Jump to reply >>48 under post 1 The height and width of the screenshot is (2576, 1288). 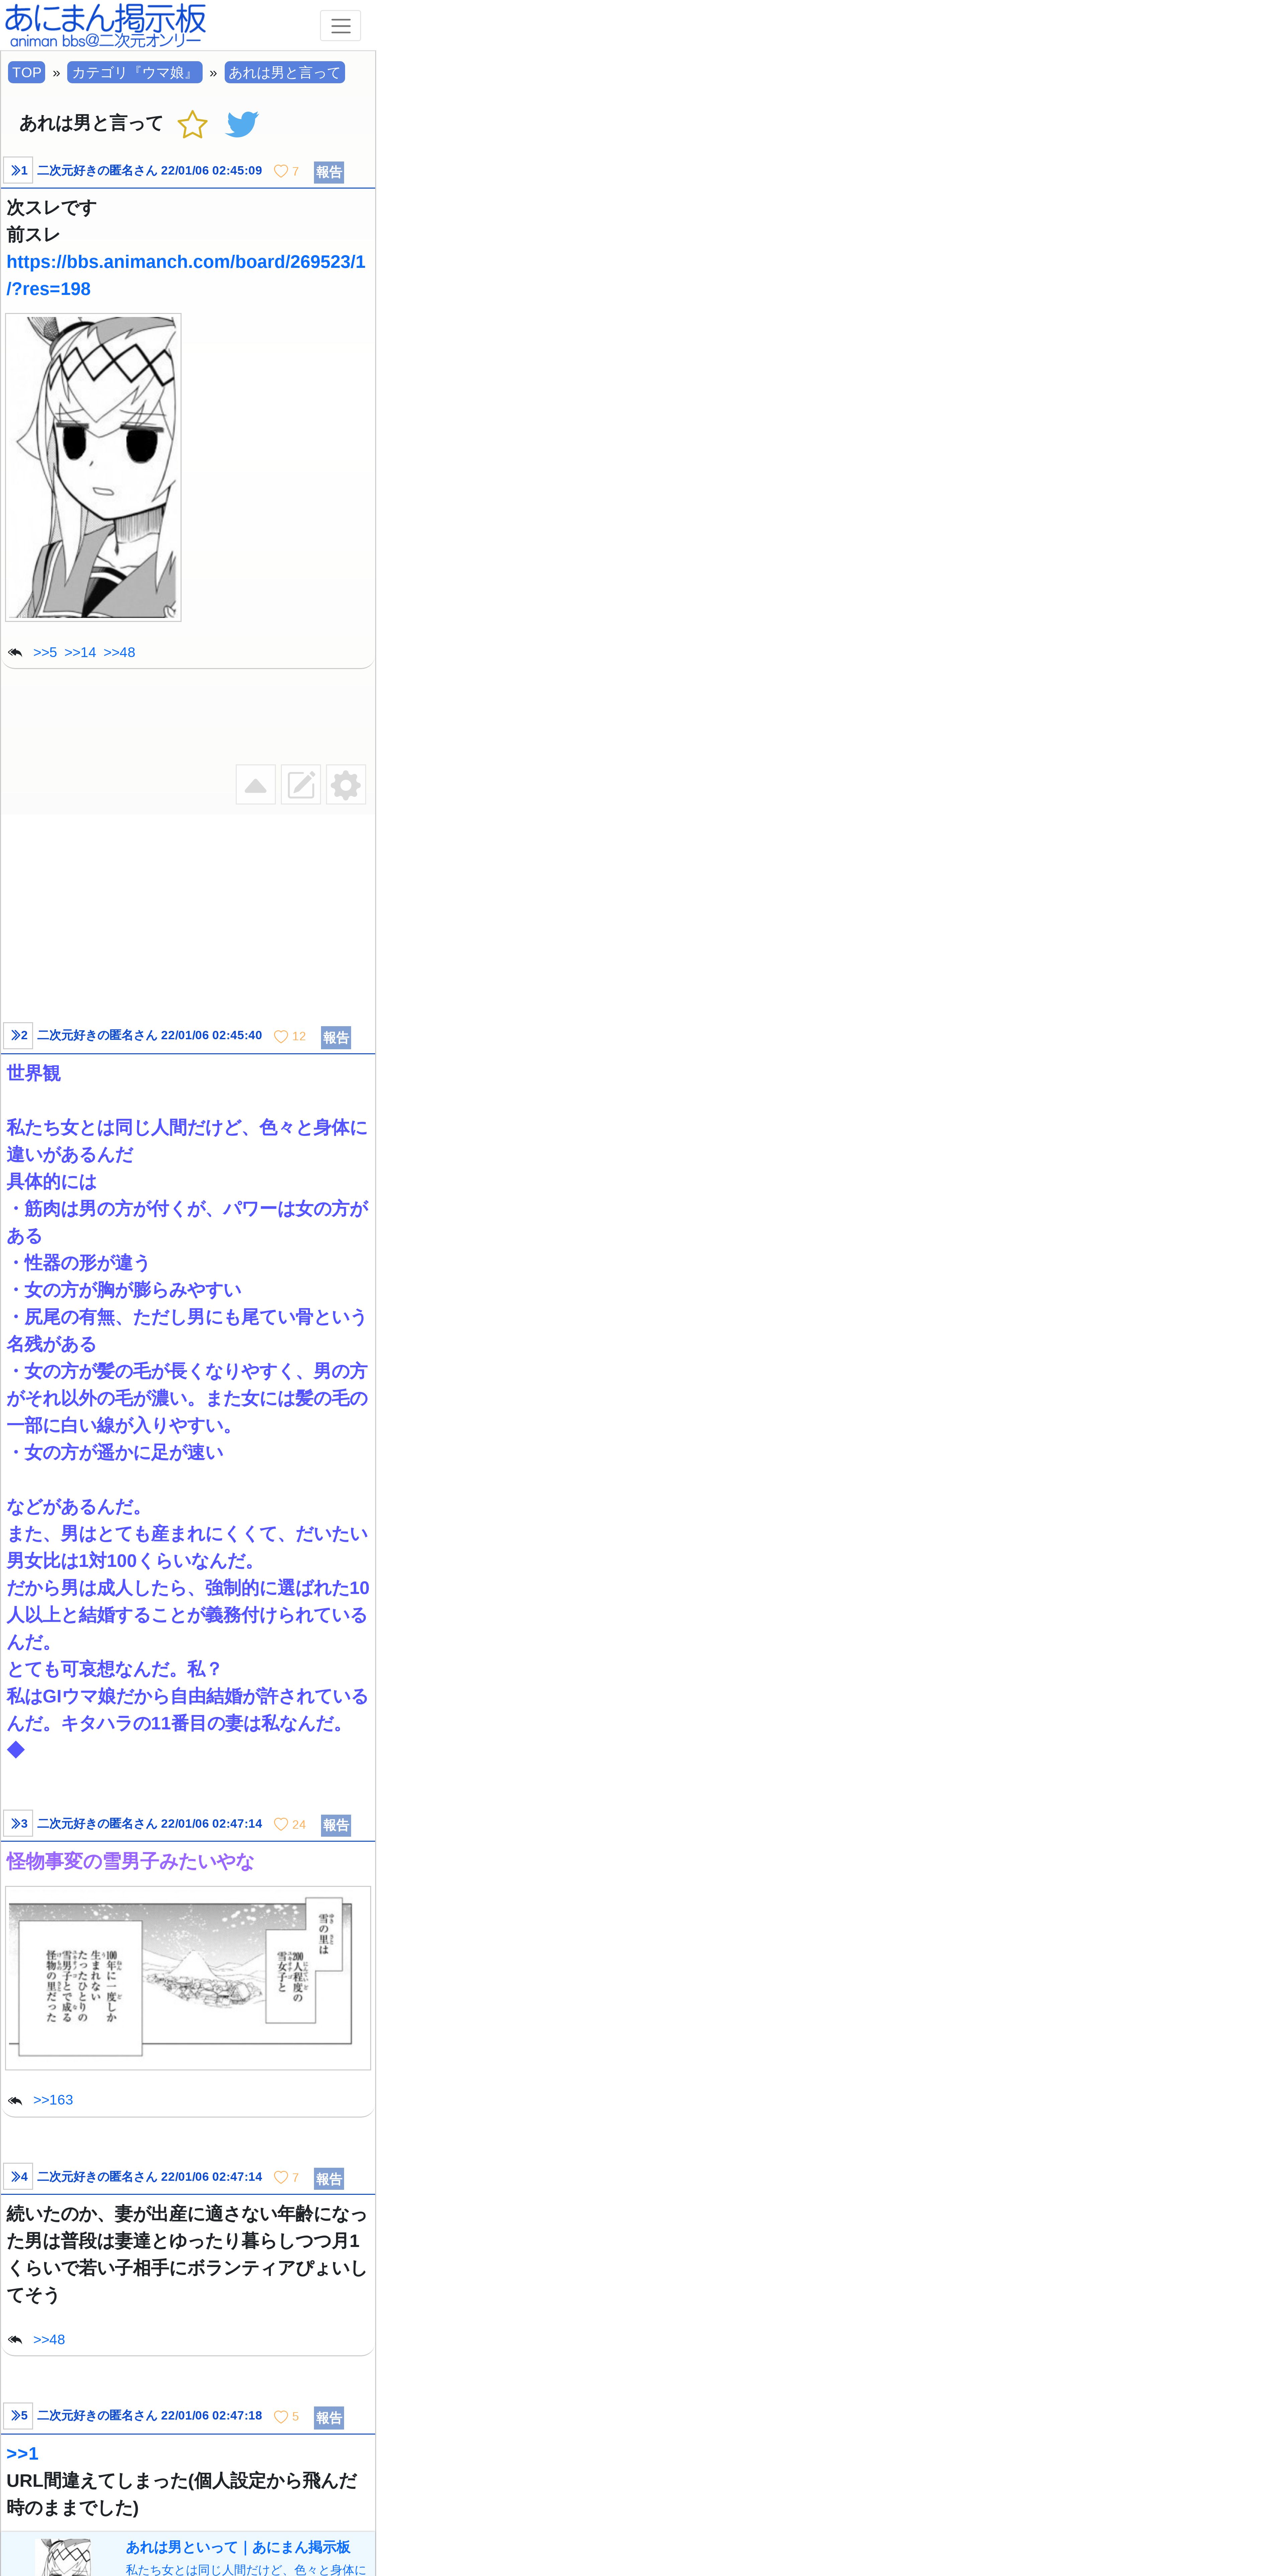(x=119, y=652)
